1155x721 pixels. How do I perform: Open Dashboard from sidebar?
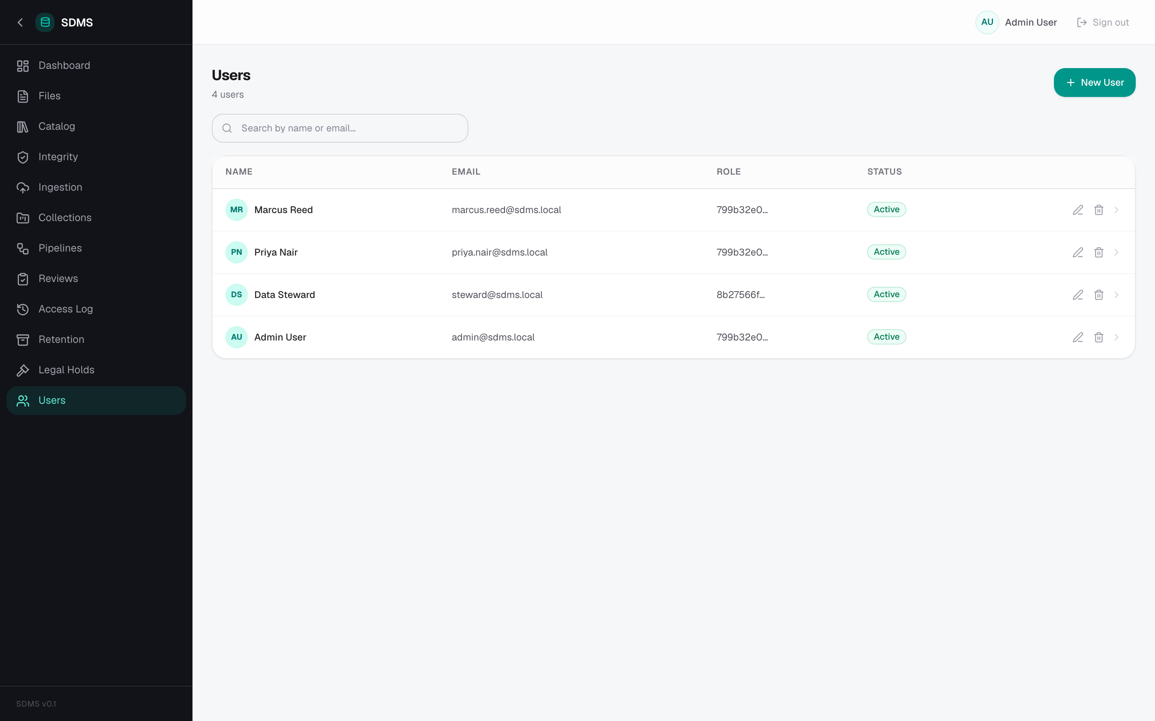(x=96, y=66)
